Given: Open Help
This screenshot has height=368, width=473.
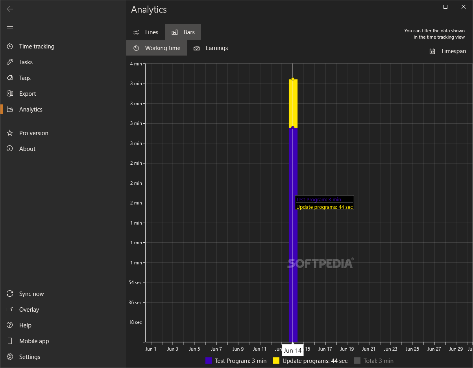Looking at the screenshot, I should click(x=63, y=325).
